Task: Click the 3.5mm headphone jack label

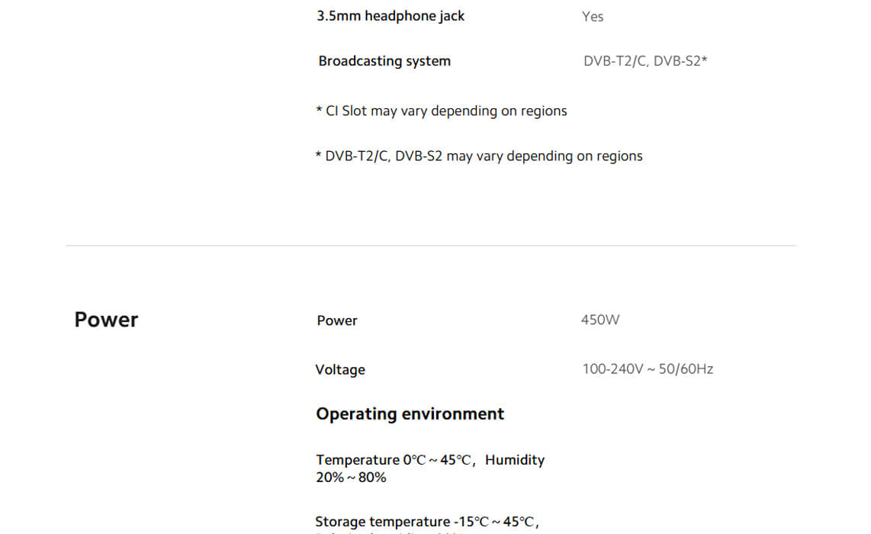Action: [391, 16]
